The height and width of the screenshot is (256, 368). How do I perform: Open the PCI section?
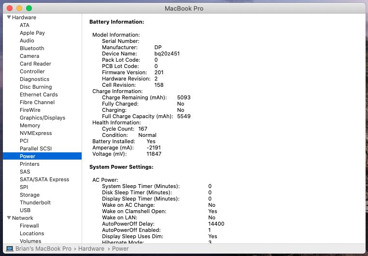24,141
